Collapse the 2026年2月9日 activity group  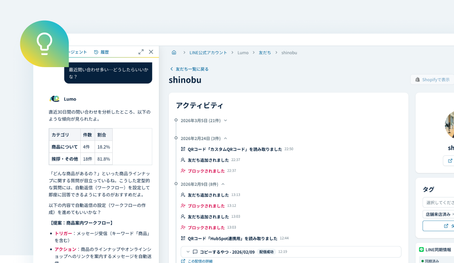pyautogui.click(x=223, y=184)
